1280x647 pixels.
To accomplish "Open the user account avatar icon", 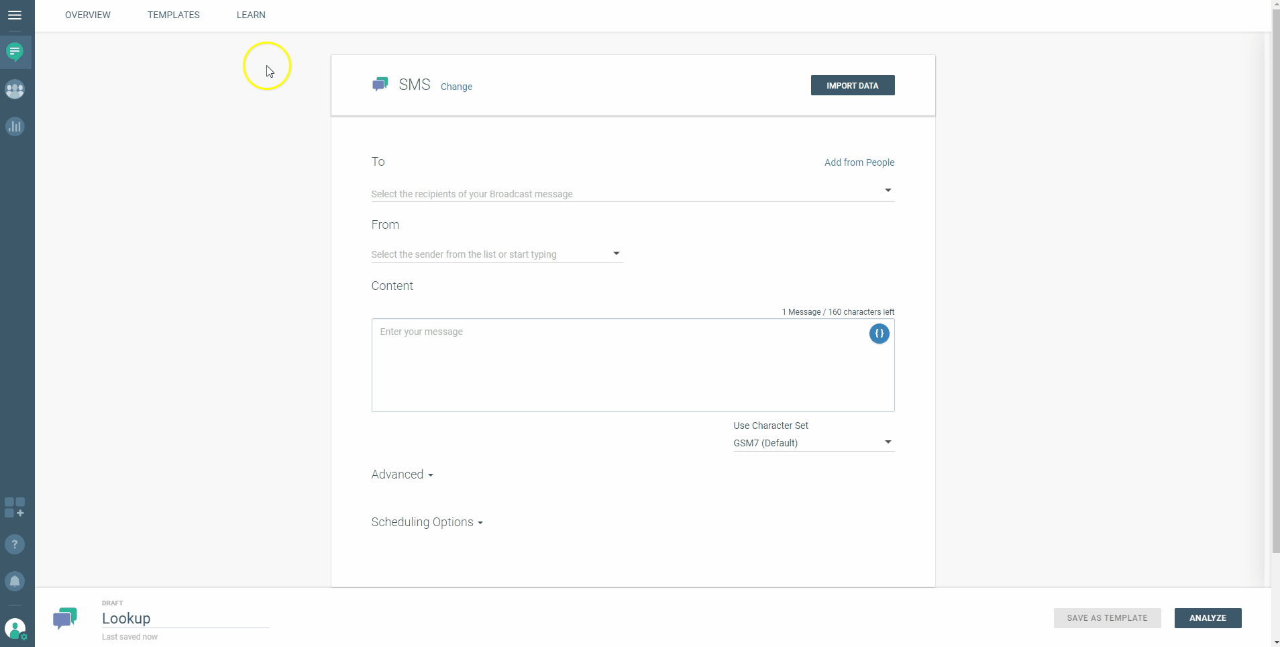I will [x=15, y=629].
